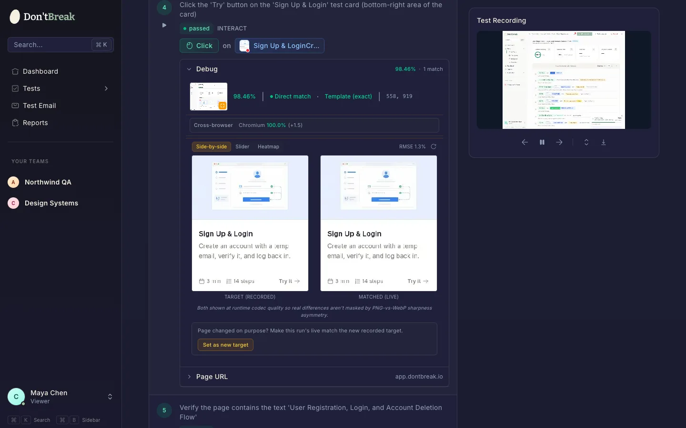686x428 pixels.
Task: Select step 5 number badge
Action: point(164,410)
